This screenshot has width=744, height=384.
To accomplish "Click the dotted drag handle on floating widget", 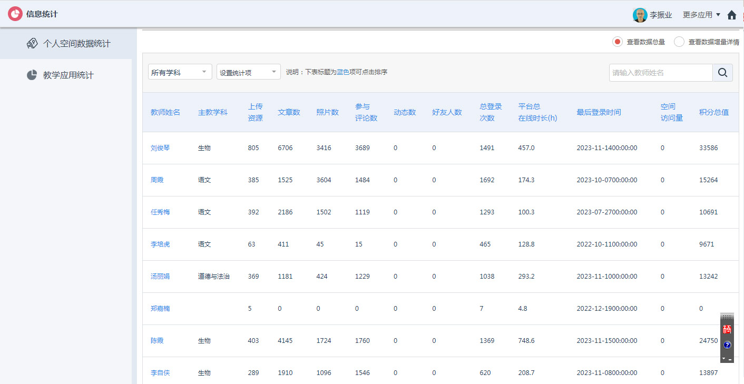I will 727,316.
